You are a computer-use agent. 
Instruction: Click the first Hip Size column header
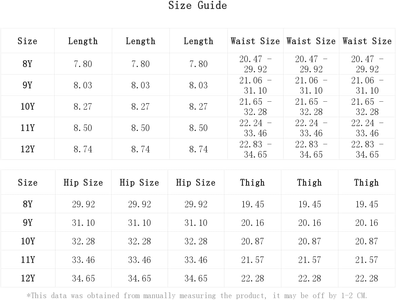pyautogui.click(x=83, y=183)
